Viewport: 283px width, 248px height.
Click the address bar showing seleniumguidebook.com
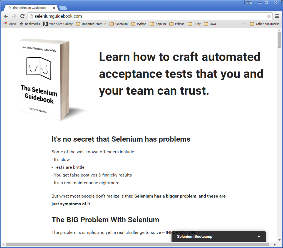click(x=150, y=16)
